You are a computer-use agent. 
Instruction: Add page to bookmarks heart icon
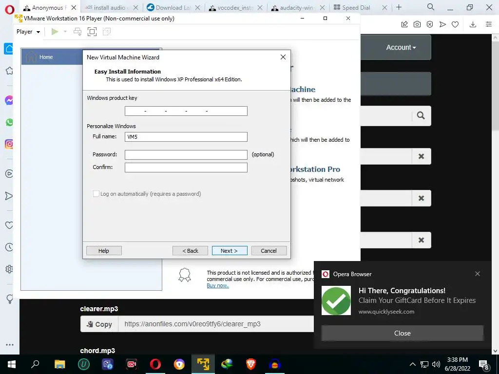[x=455, y=24]
